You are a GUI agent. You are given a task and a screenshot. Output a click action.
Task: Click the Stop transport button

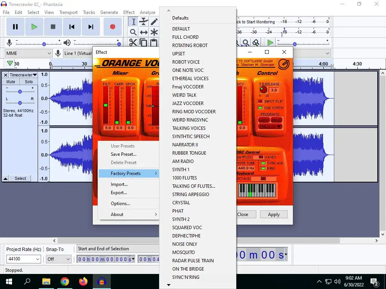pyautogui.click(x=53, y=27)
